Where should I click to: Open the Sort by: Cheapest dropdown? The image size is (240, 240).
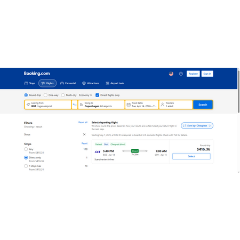click(x=197, y=126)
